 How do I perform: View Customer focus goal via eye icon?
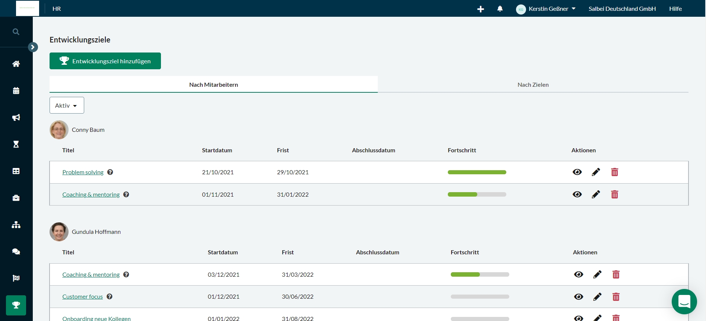pos(579,297)
